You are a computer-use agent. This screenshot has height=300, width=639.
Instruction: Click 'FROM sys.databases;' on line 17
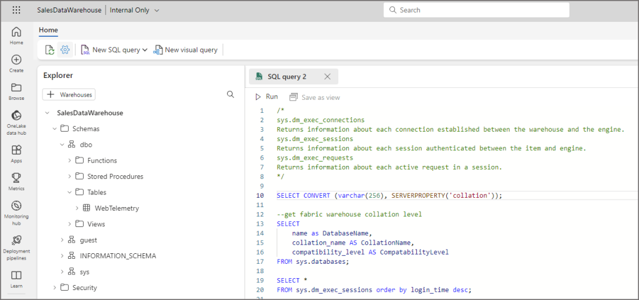pyautogui.click(x=313, y=261)
